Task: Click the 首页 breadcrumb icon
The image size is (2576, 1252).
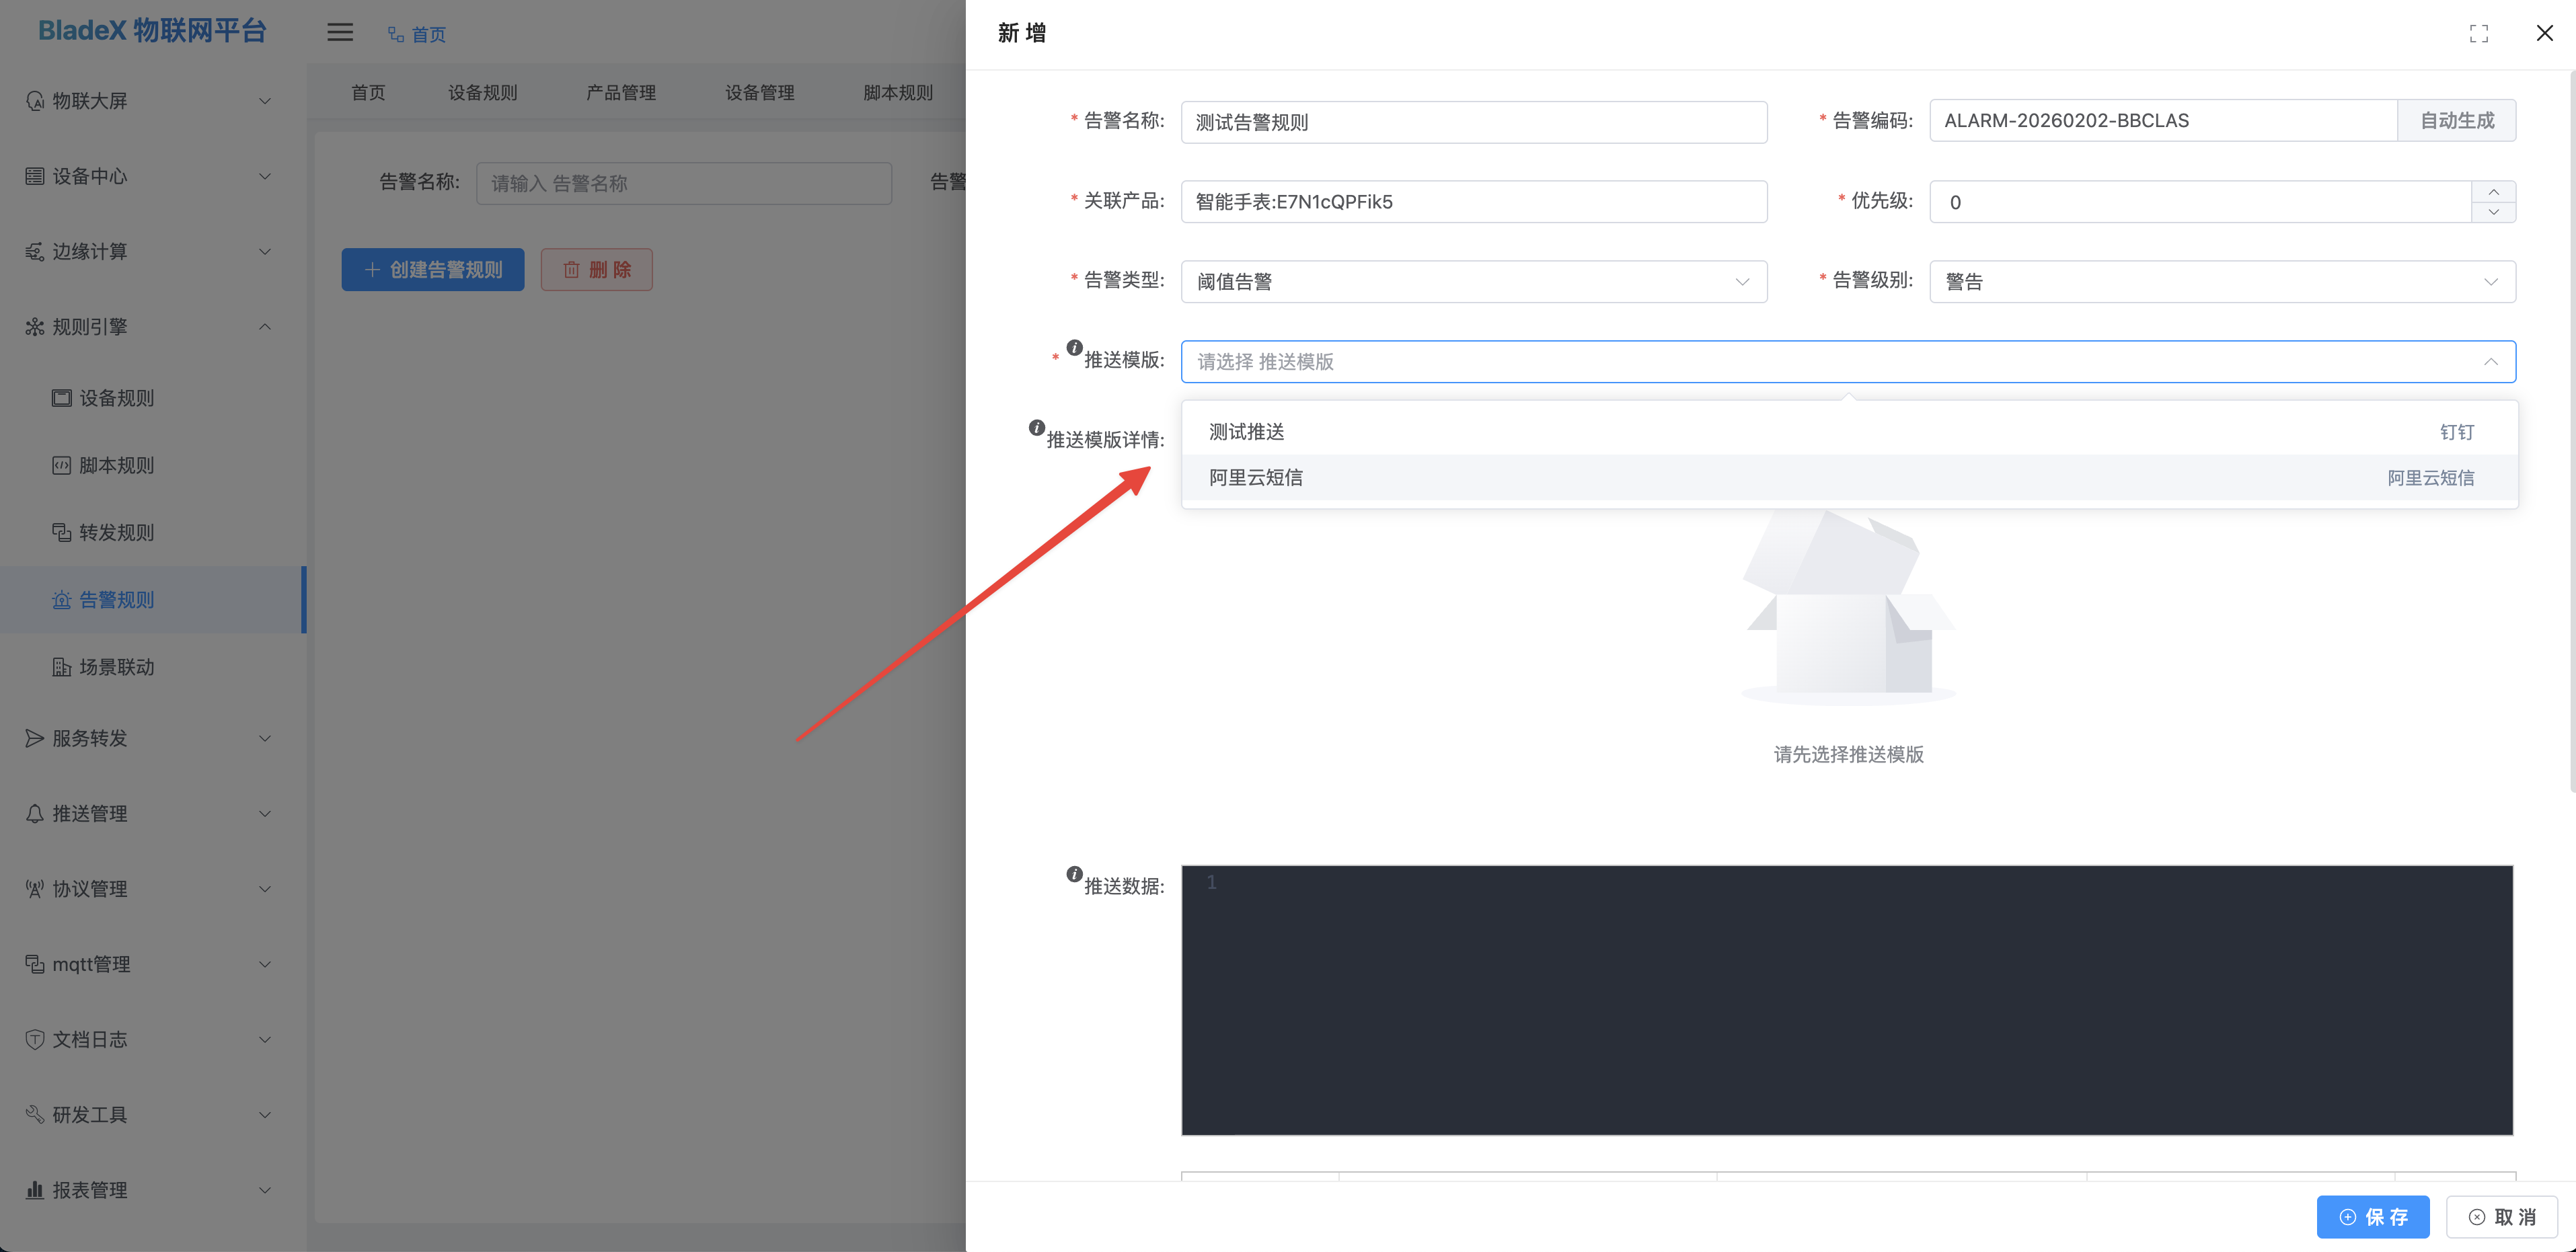Action: [393, 33]
